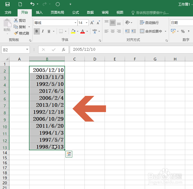Screen dimensions: 193x189
Task: Toggle Italic formatting
Action: [43, 31]
